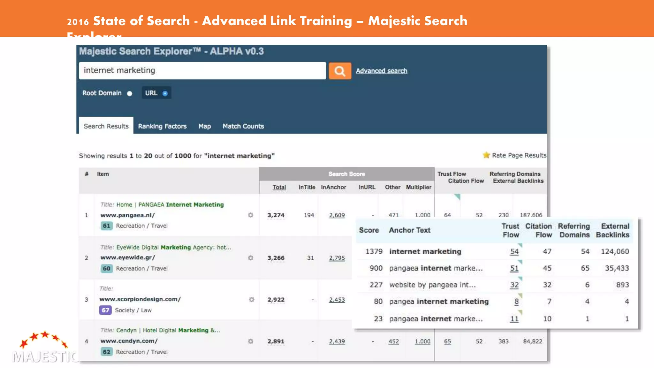Click the Other value 452
The image size is (654, 368).
pos(393,341)
